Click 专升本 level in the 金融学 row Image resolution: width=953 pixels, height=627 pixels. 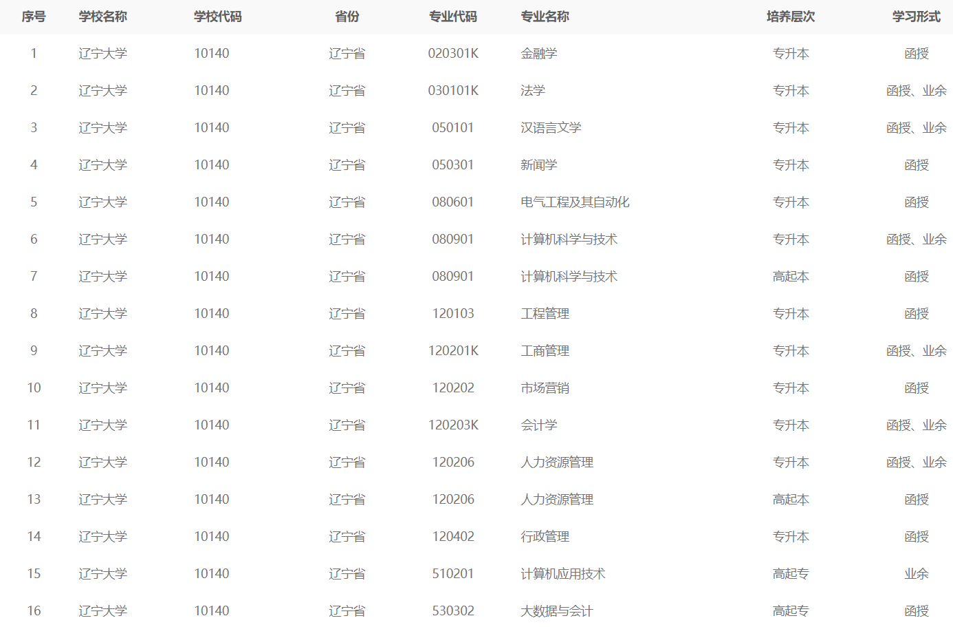[791, 54]
